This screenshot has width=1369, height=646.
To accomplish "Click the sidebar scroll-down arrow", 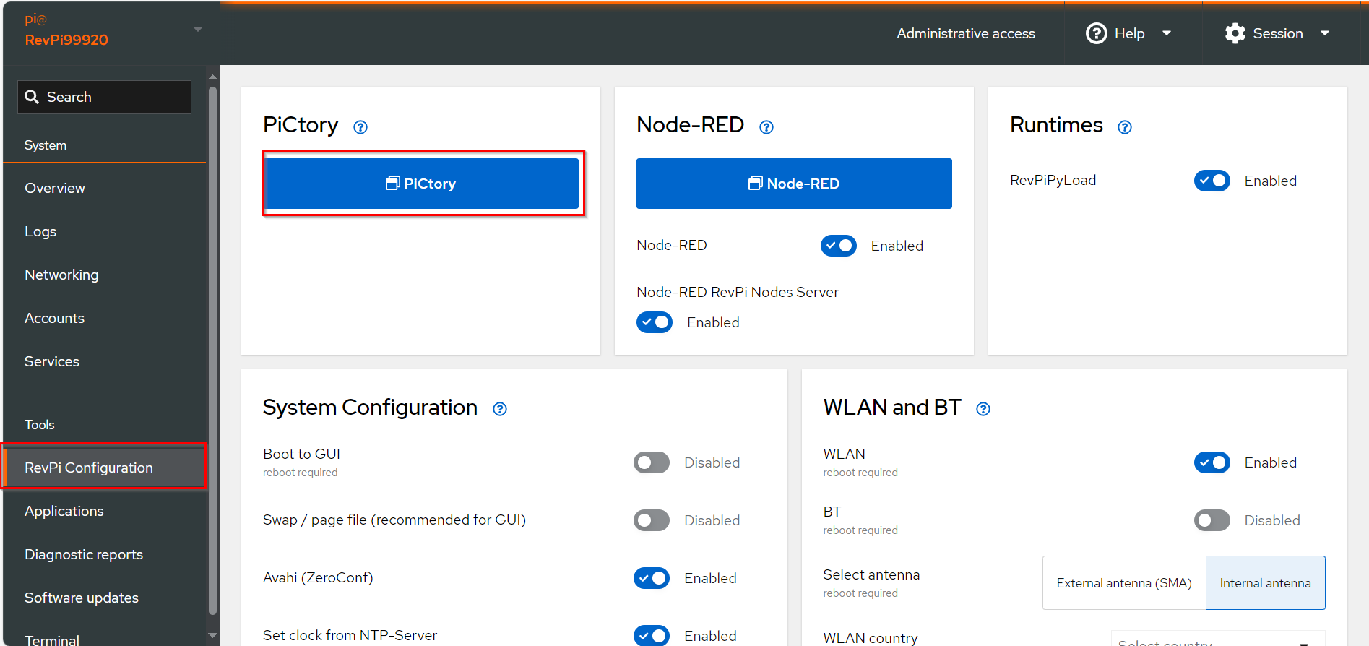I will click(212, 636).
